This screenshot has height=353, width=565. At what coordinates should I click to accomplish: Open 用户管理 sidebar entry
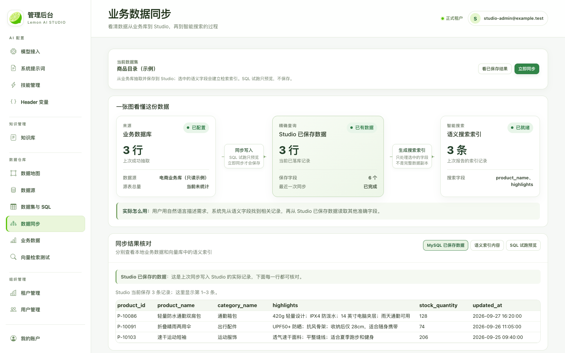[46, 310]
